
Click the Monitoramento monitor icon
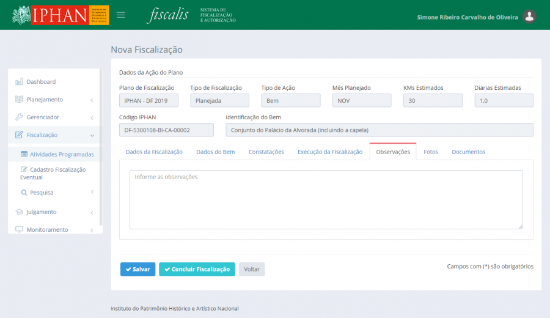tap(19, 230)
